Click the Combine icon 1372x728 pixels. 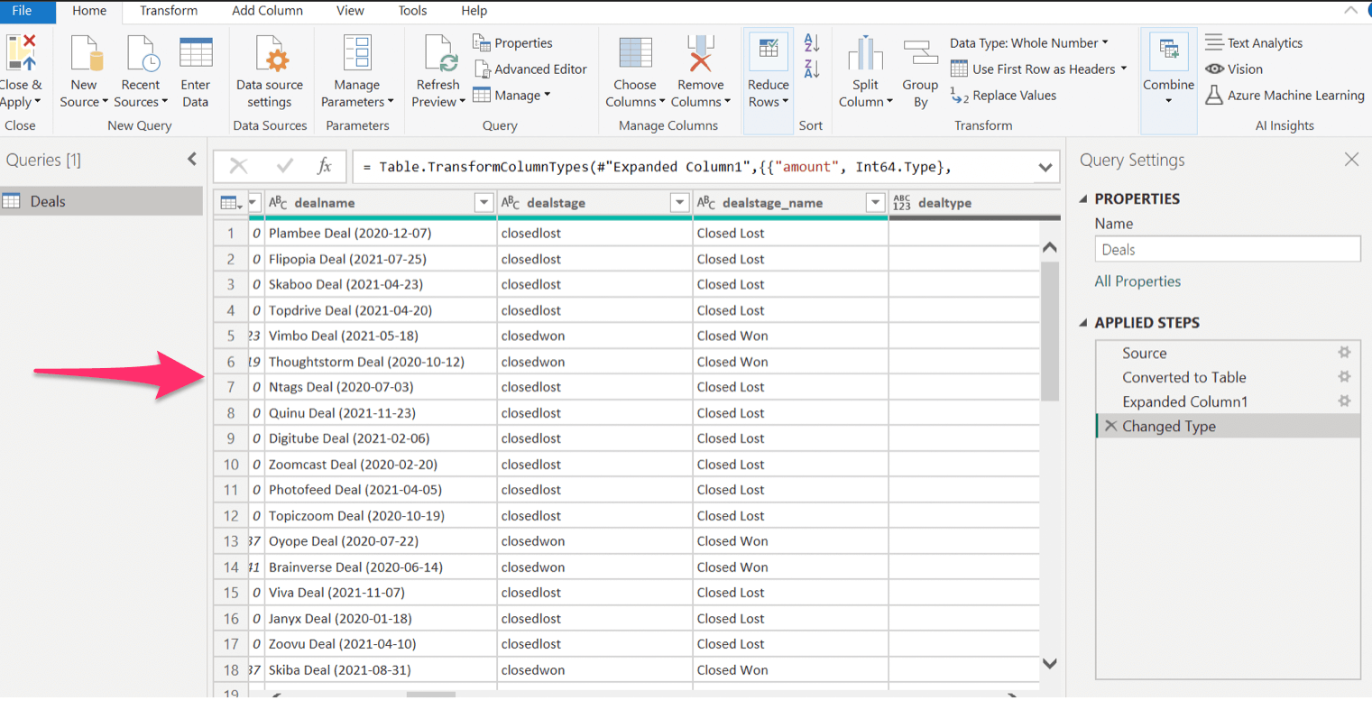point(1168,50)
